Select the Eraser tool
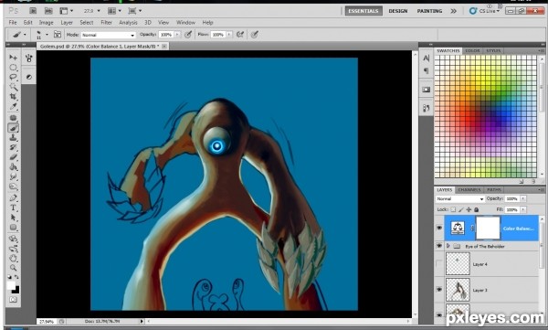Screen dimensions: 548x330 [x=14, y=157]
